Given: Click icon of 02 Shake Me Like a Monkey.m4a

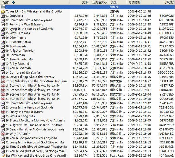Looking at the screenshot, I should pyautogui.click(x=3, y=20).
